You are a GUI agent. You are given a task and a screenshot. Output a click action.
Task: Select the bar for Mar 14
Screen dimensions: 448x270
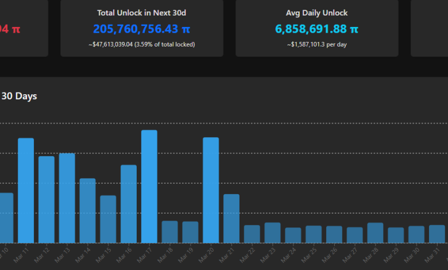pos(87,211)
